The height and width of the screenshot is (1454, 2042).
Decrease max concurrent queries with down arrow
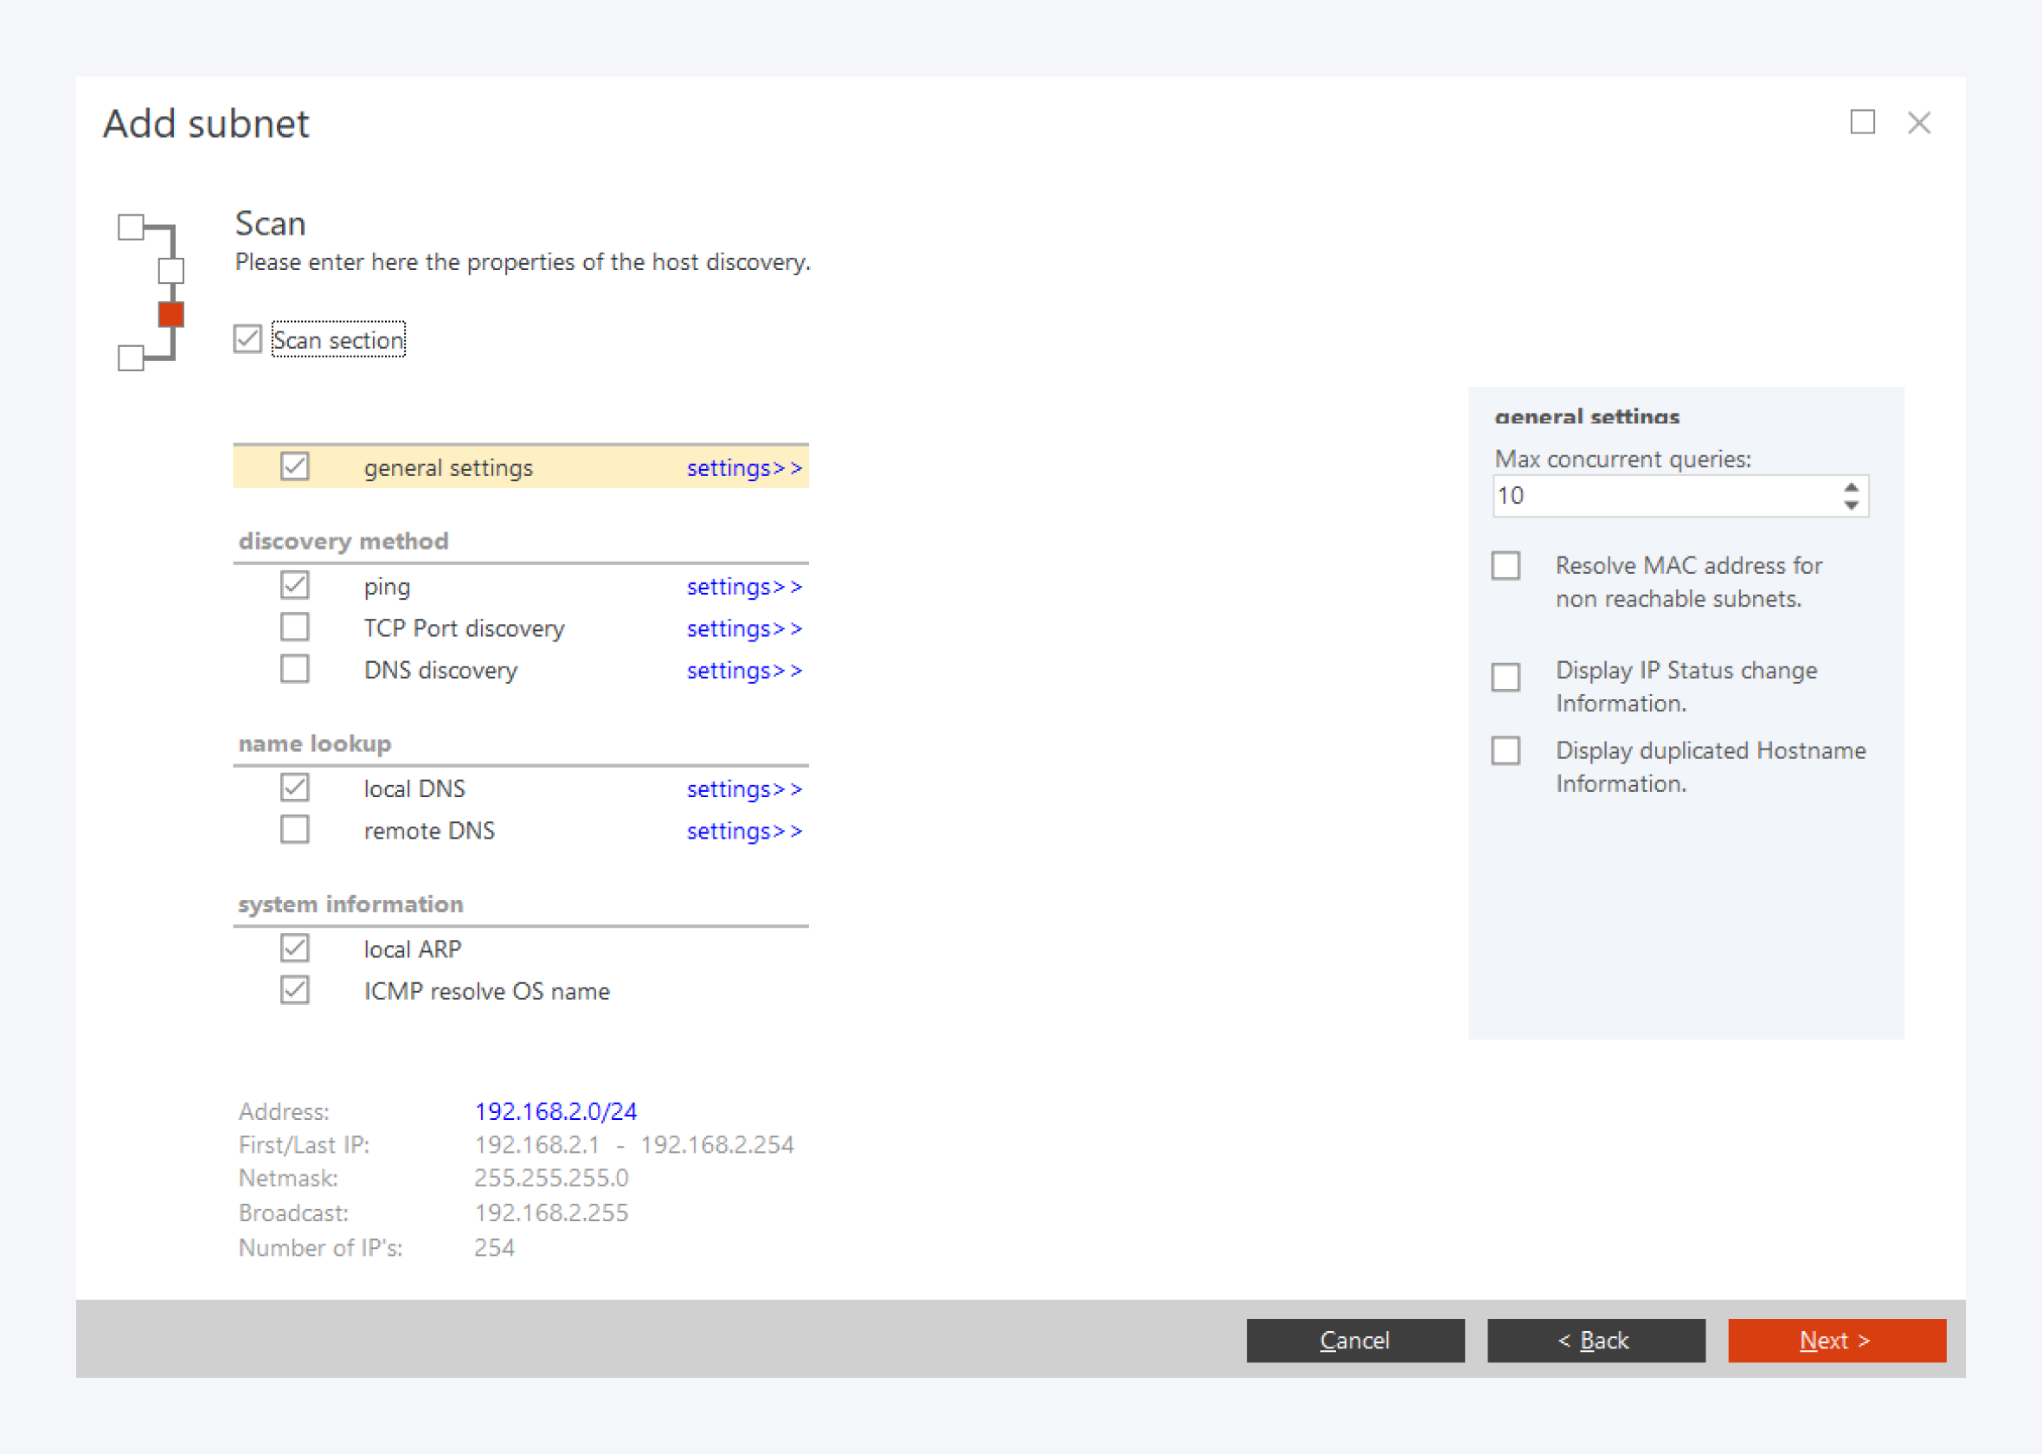pos(1851,505)
